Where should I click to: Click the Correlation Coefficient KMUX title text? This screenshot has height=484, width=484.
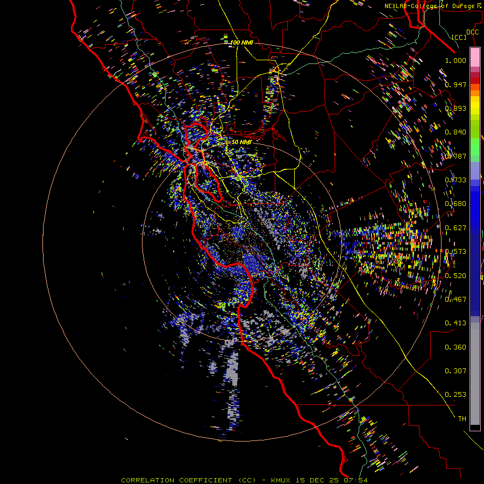pos(245,480)
